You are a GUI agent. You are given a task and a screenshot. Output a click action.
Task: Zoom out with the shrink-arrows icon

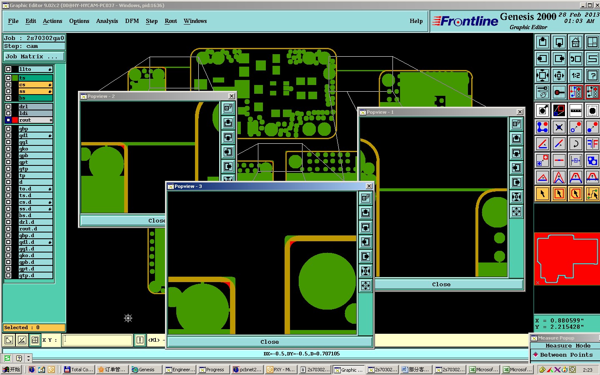tap(559, 75)
